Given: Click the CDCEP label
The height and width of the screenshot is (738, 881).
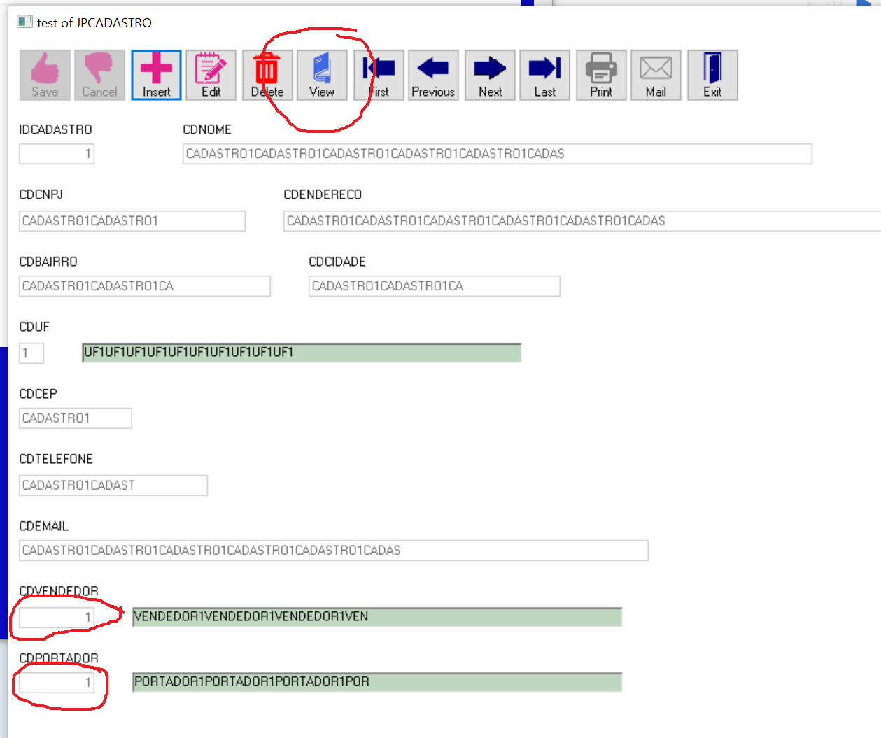Looking at the screenshot, I should click(x=38, y=394).
